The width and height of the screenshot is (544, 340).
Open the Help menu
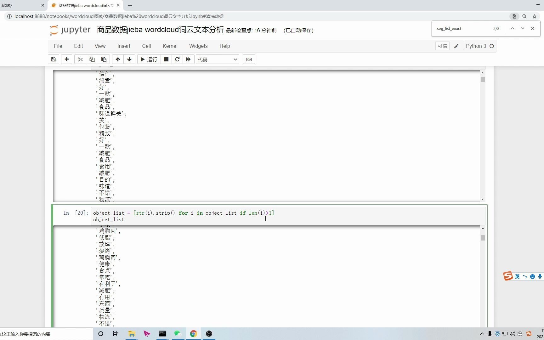click(225, 46)
